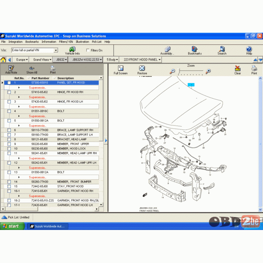Go to the Home catalog icon

(3, 60)
